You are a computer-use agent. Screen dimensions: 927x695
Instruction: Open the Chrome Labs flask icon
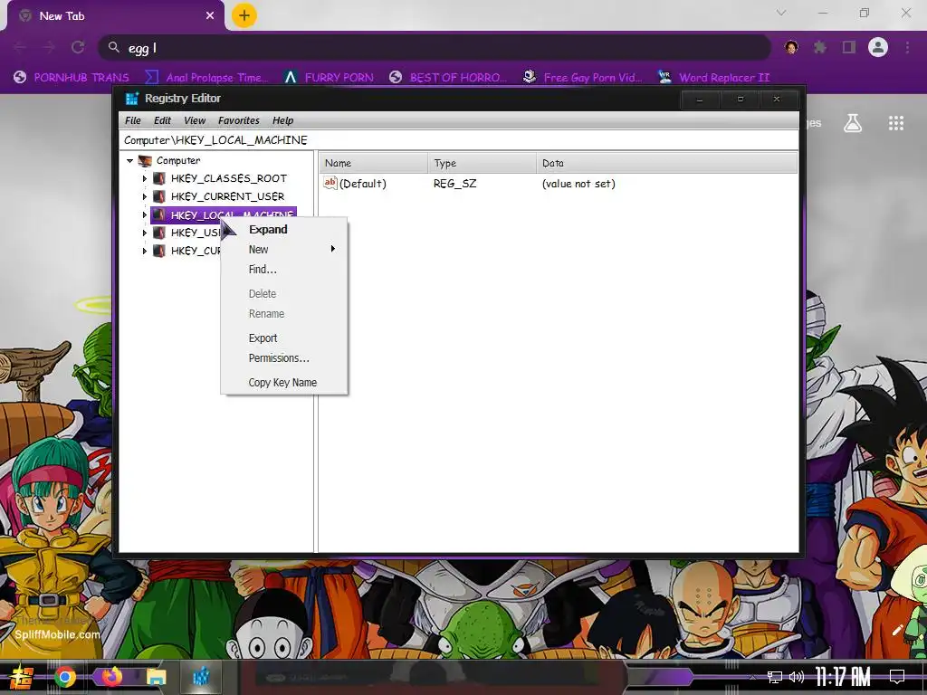click(x=853, y=123)
